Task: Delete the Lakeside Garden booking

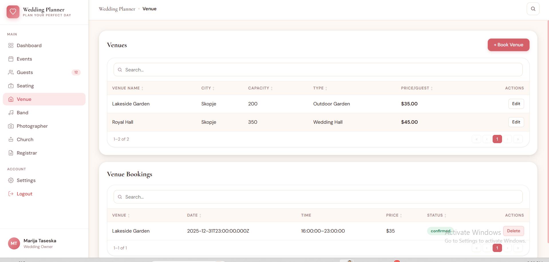Action: point(513,231)
